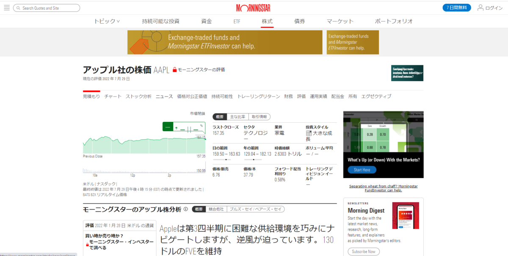Screen dimensions: 508x256
Task: Click the AAPL ticker text
Action: coord(161,70)
